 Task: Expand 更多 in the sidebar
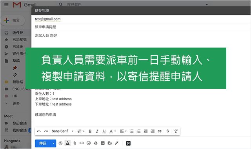pyautogui.click(x=16, y=103)
